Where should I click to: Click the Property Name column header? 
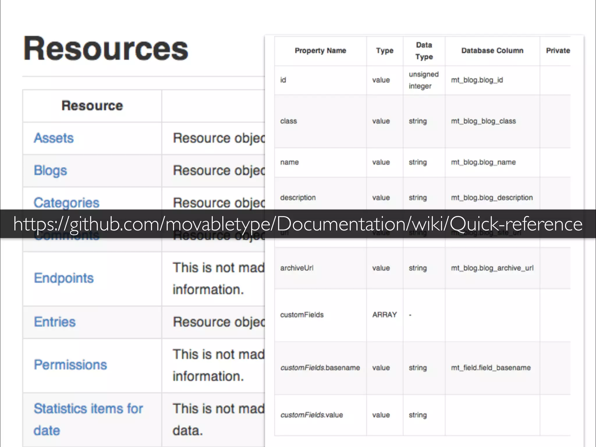(320, 51)
